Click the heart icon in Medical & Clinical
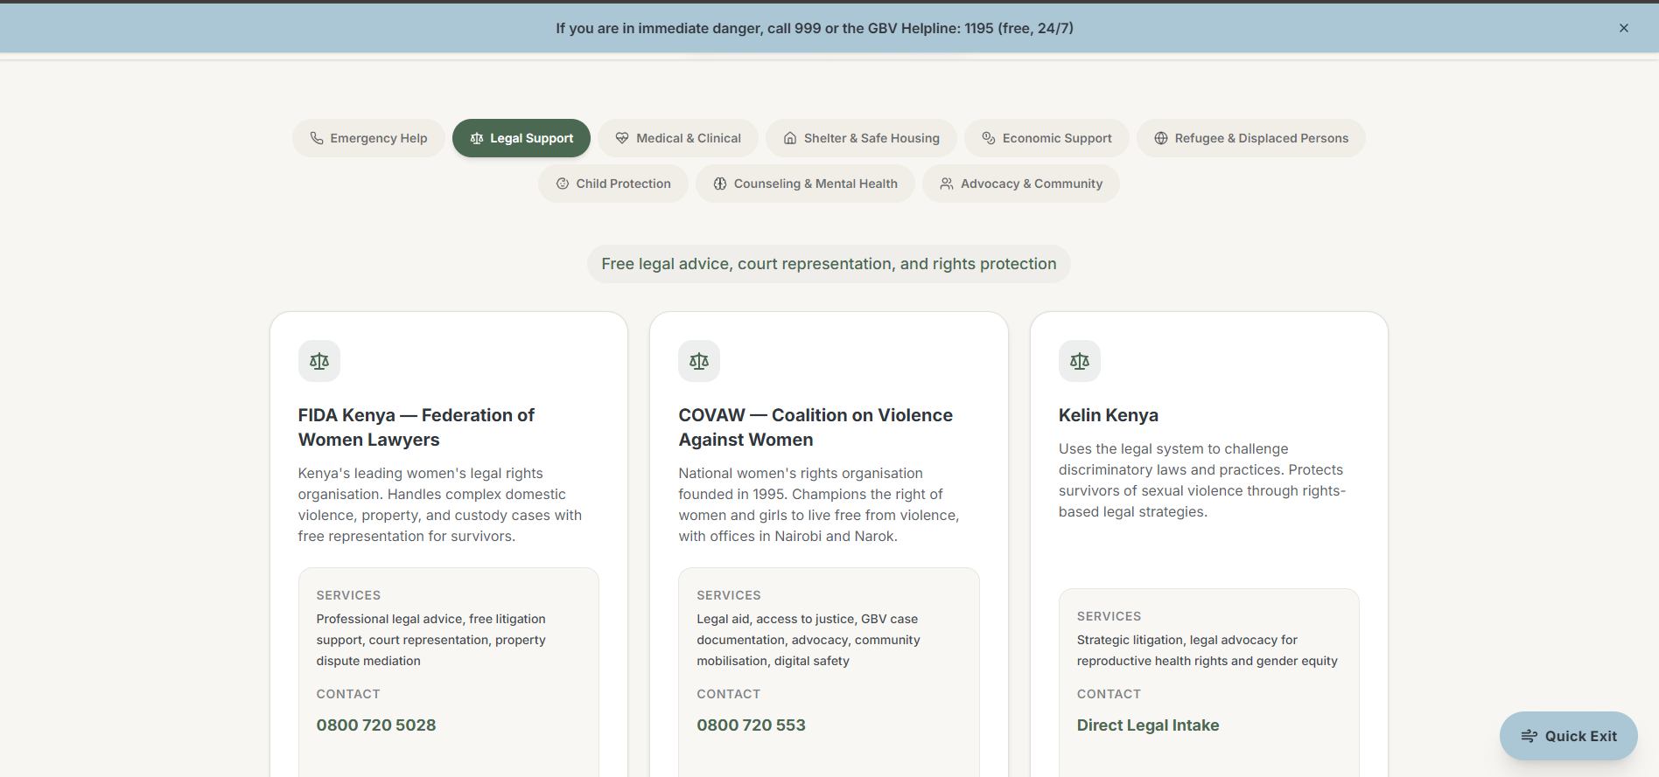Viewport: 1659px width, 777px height. 622,138
